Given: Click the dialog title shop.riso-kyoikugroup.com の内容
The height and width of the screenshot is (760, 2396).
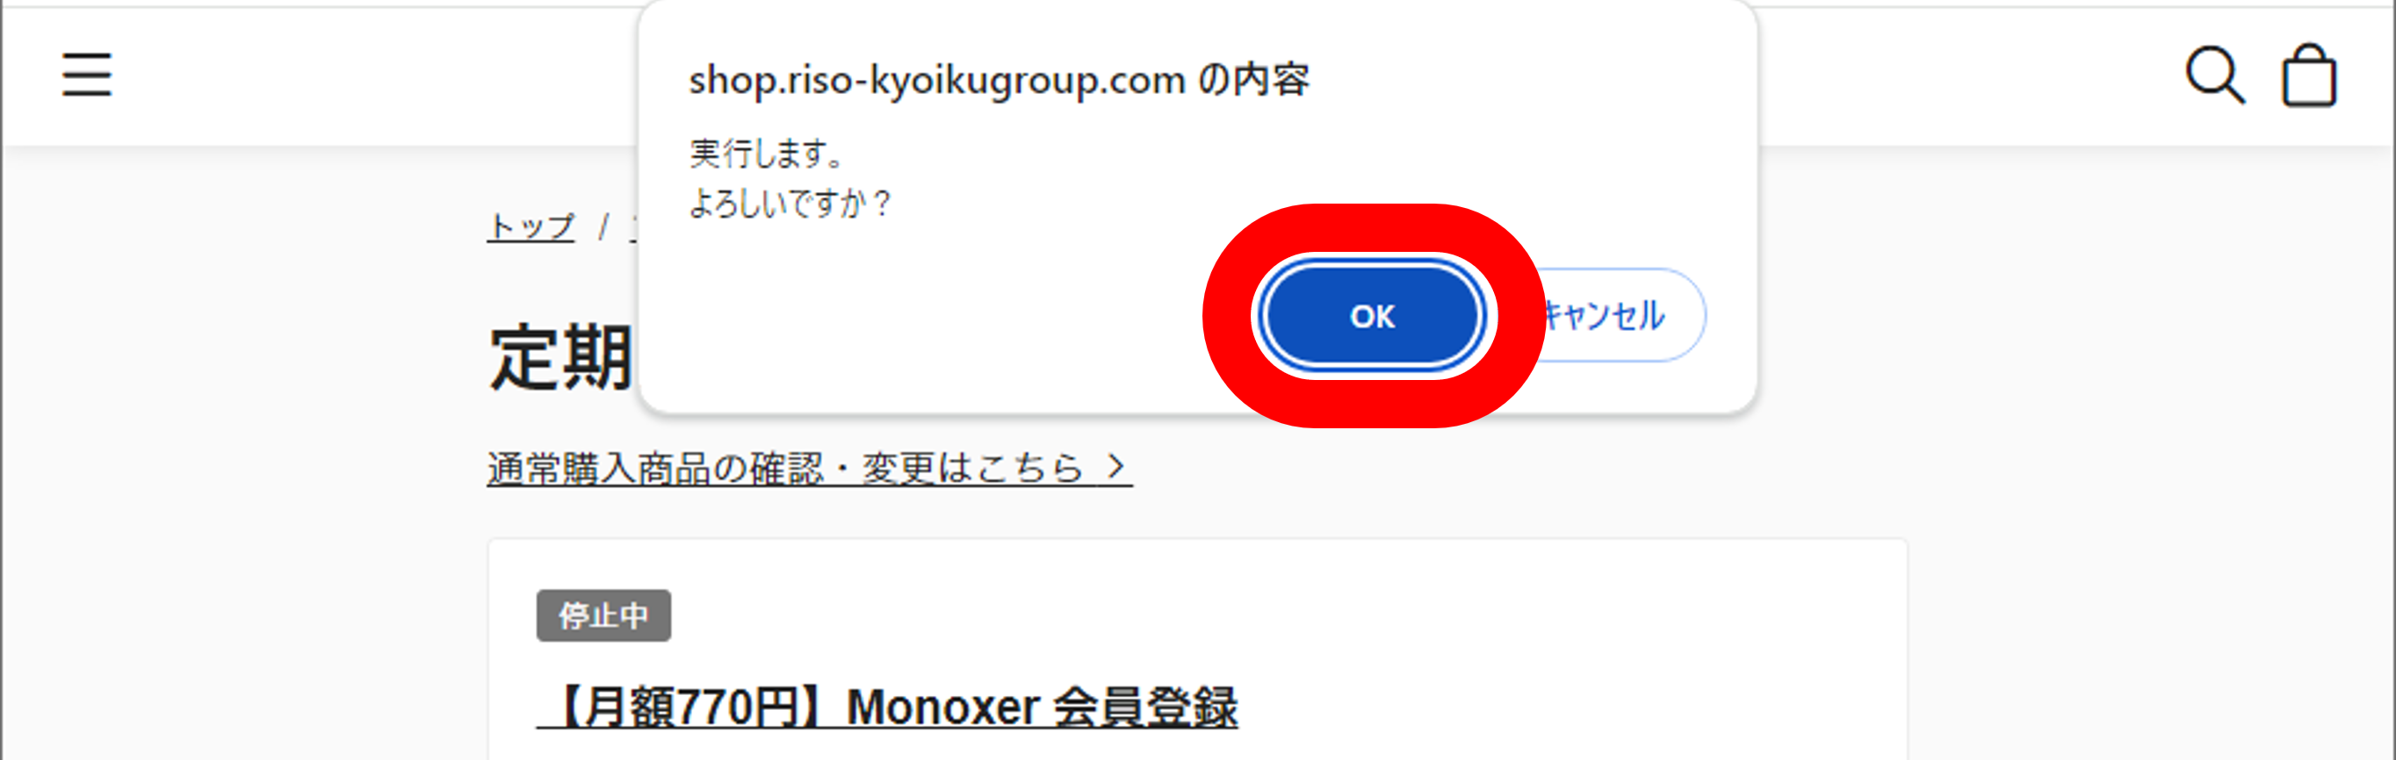Looking at the screenshot, I should pyautogui.click(x=999, y=81).
